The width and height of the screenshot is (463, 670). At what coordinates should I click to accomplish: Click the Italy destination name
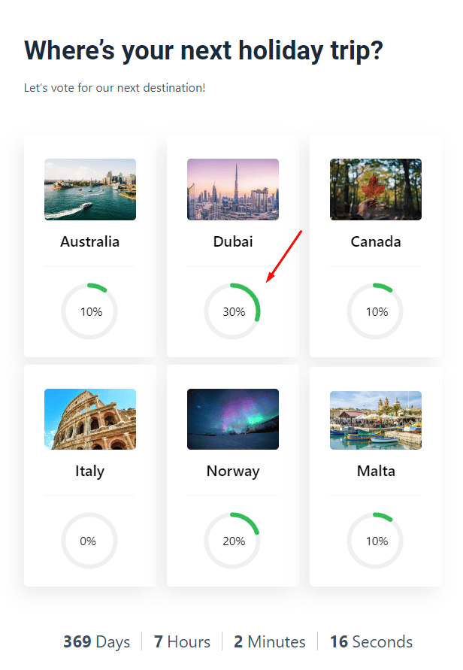pos(89,471)
